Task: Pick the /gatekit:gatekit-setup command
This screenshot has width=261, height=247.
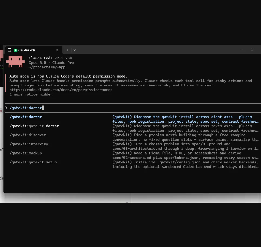Action: 33,162
